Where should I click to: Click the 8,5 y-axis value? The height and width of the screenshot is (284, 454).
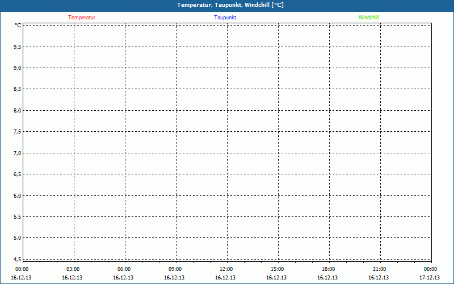point(18,89)
